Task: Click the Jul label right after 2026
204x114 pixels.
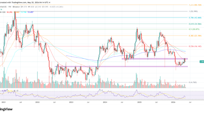Action: click(x=190, y=102)
